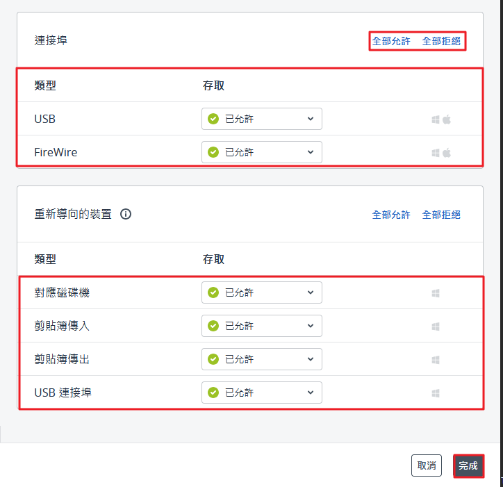Click 全部允許 in the 連接埠 section
Viewport: 503px width, 487px height.
click(x=391, y=41)
